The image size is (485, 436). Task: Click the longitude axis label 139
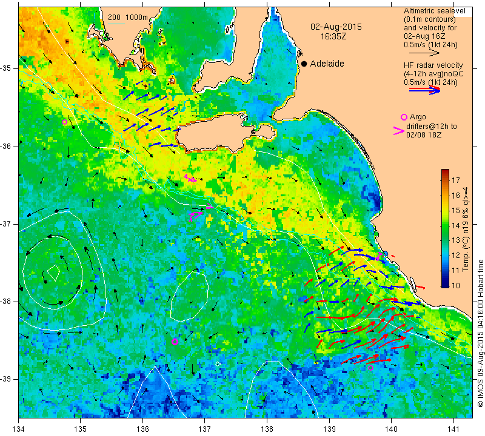point(329,429)
